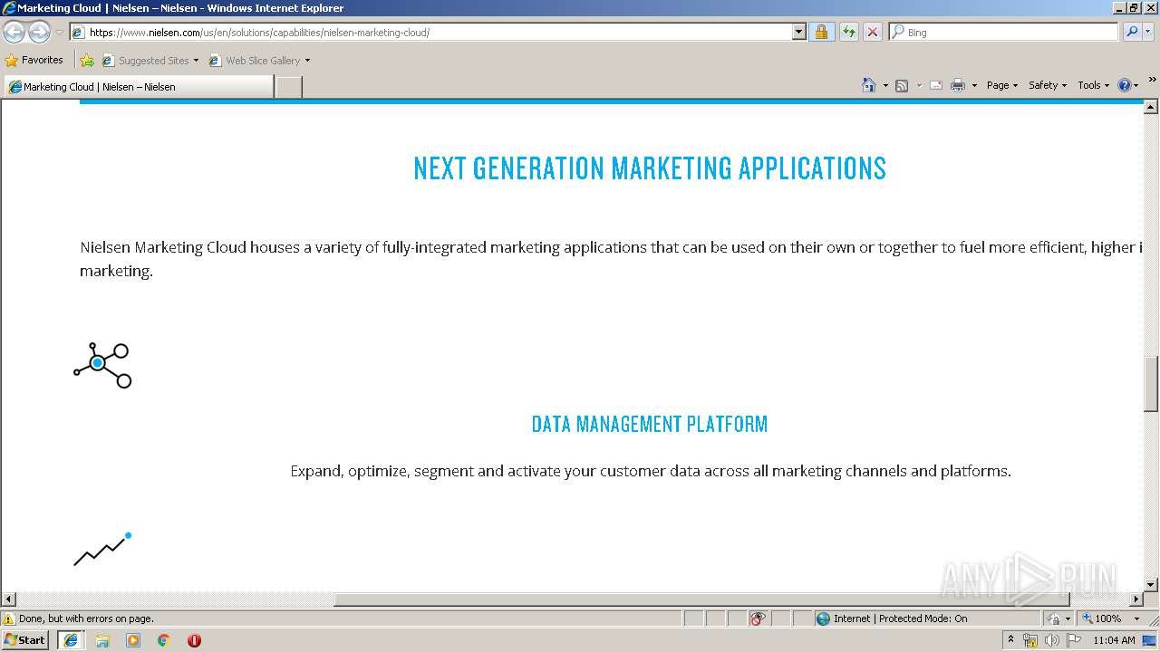The image size is (1160, 652).
Task: Click Internet Explorer taskbar icon
Action: click(x=71, y=640)
